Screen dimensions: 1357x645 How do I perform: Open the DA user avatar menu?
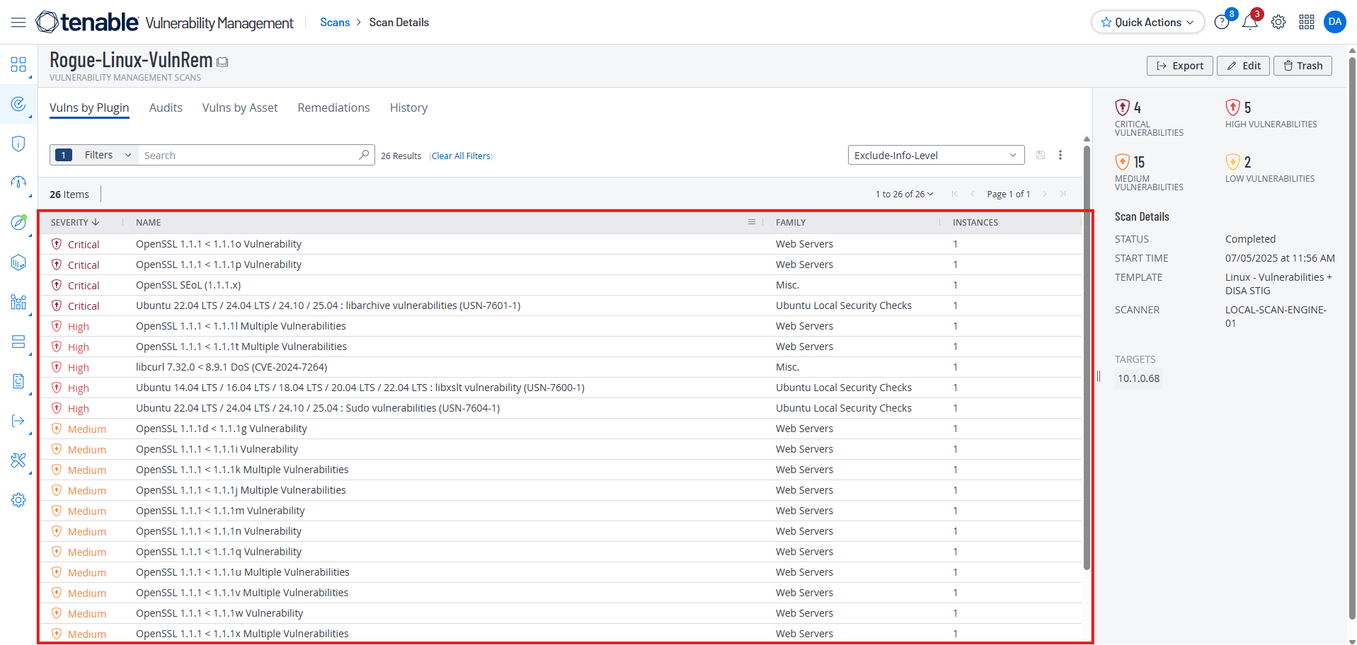[x=1334, y=22]
